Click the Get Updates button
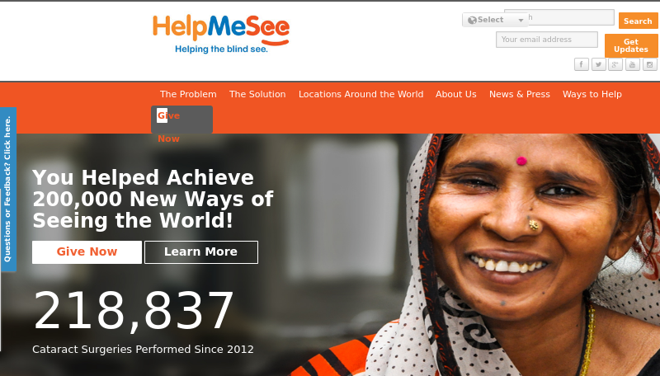 (631, 45)
